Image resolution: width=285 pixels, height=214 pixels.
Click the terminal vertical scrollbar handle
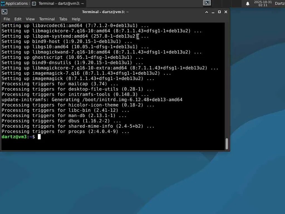[227, 144]
